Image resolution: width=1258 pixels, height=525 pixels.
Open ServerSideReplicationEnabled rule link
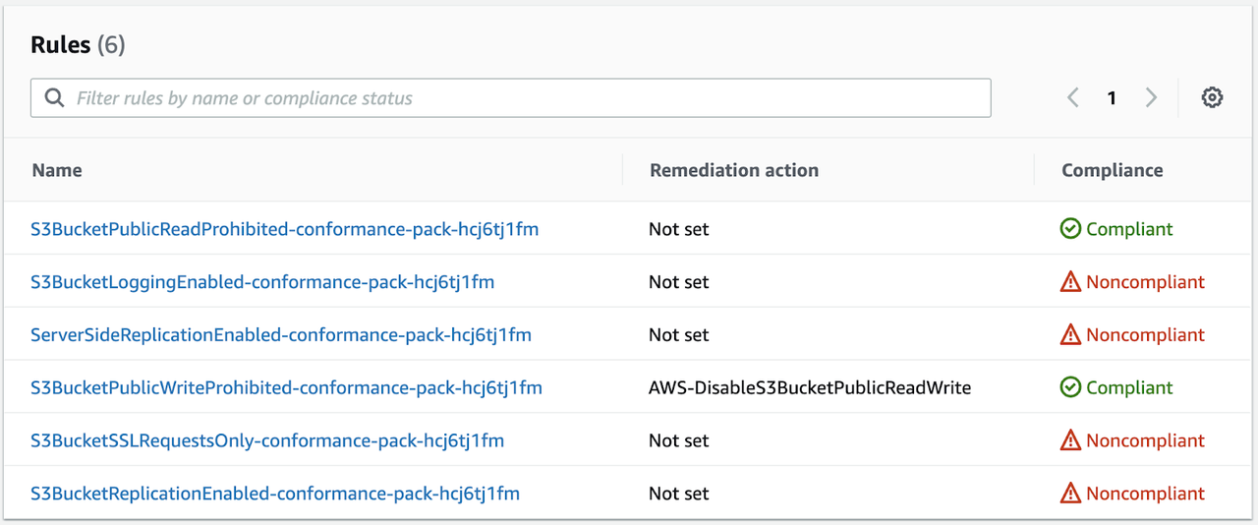pos(281,335)
